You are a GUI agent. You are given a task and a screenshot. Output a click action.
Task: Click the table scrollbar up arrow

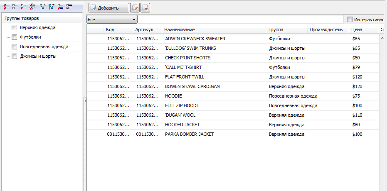pos(382,38)
